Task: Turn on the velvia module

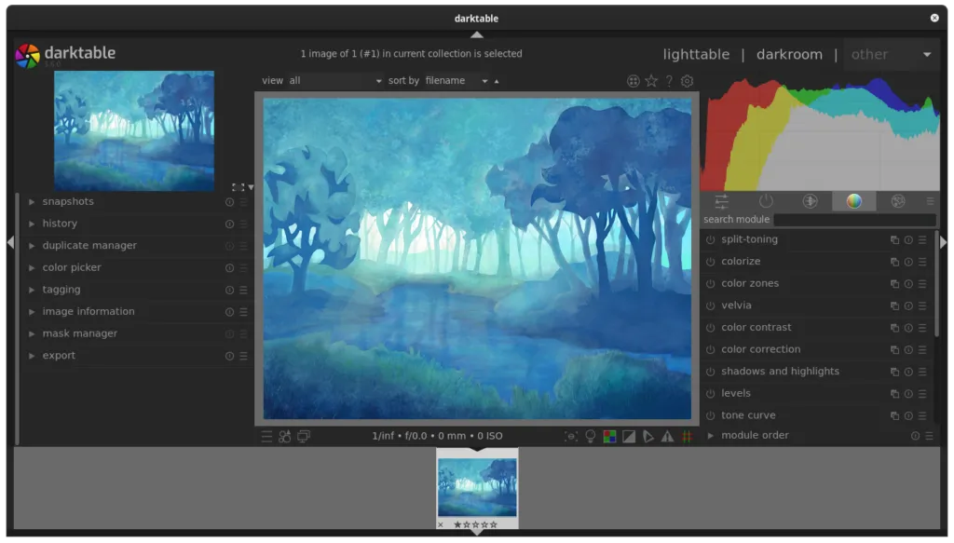Action: [710, 305]
